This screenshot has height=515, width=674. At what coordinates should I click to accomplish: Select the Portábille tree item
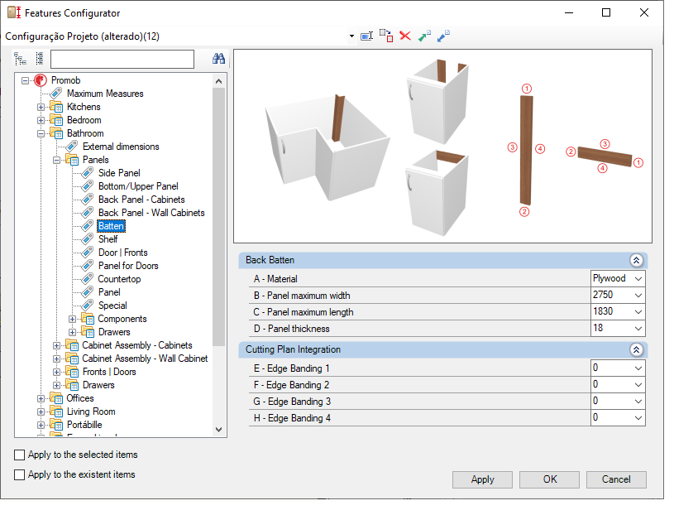(x=84, y=425)
